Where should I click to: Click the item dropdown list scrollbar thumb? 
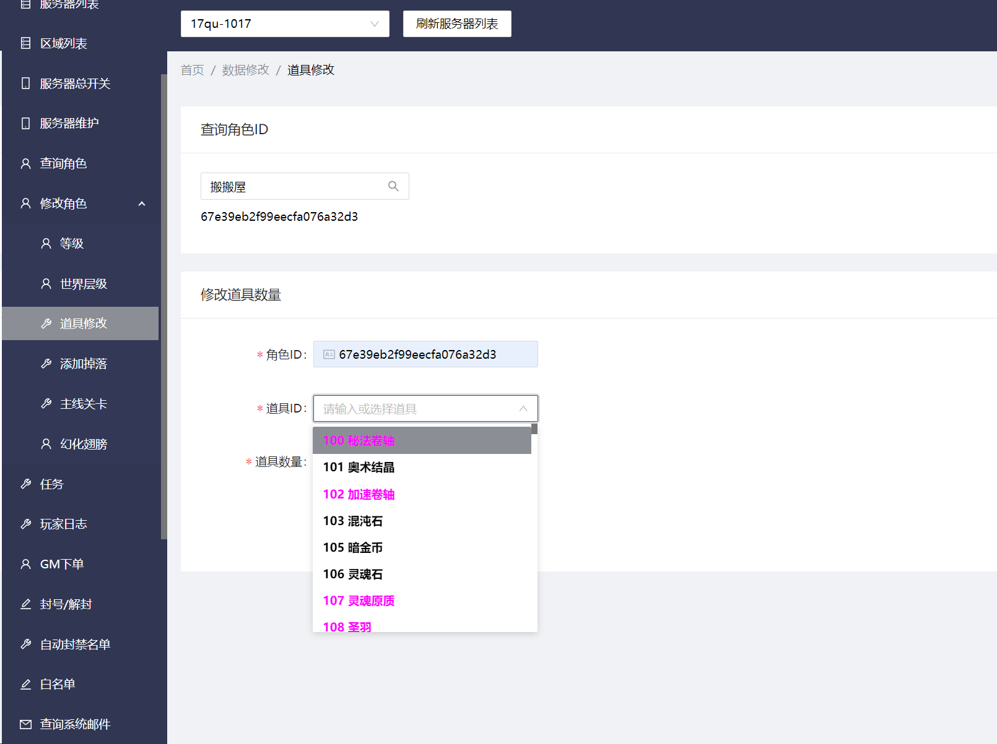click(x=534, y=429)
